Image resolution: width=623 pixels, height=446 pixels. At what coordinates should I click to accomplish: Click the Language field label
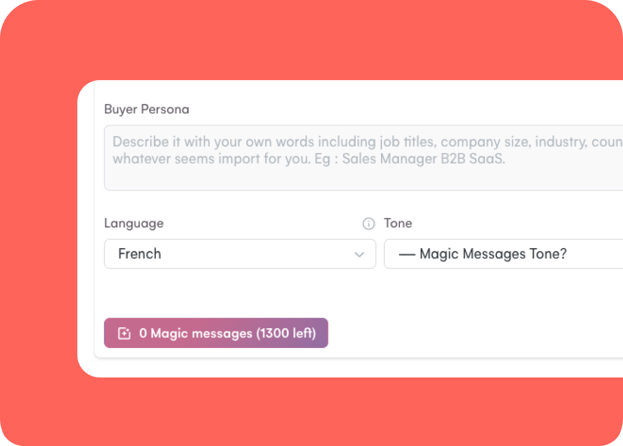coord(134,223)
